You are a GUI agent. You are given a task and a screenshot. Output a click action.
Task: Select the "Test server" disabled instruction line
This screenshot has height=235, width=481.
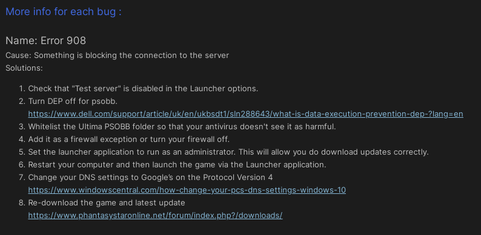[143, 89]
